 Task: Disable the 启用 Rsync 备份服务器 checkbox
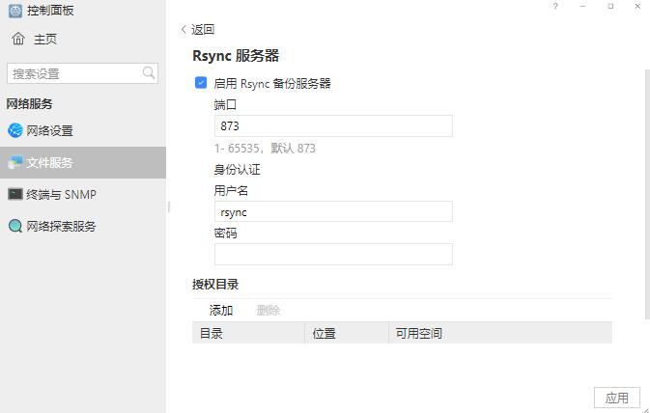201,83
